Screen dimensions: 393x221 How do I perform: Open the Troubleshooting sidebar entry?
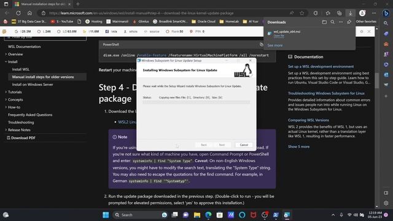pyautogui.click(x=21, y=122)
